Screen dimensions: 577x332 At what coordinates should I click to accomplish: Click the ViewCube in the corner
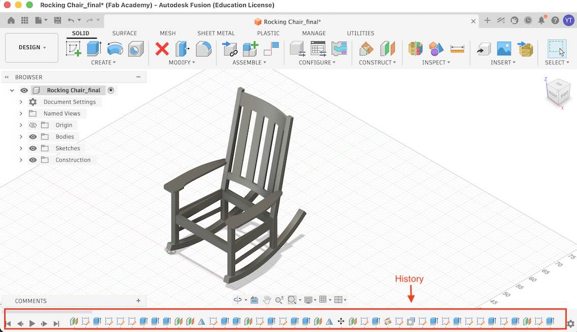pyautogui.click(x=559, y=92)
